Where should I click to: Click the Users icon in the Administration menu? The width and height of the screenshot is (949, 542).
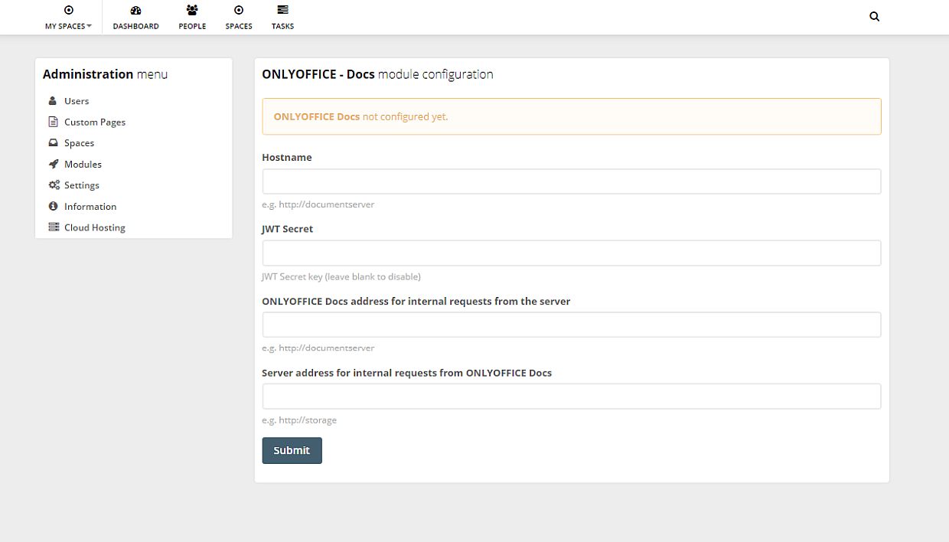pyautogui.click(x=52, y=100)
